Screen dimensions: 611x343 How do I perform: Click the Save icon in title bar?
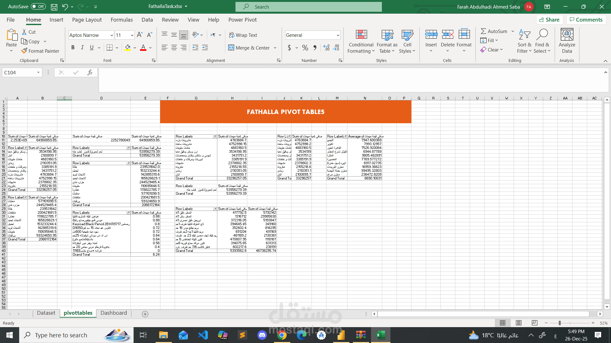54,7
